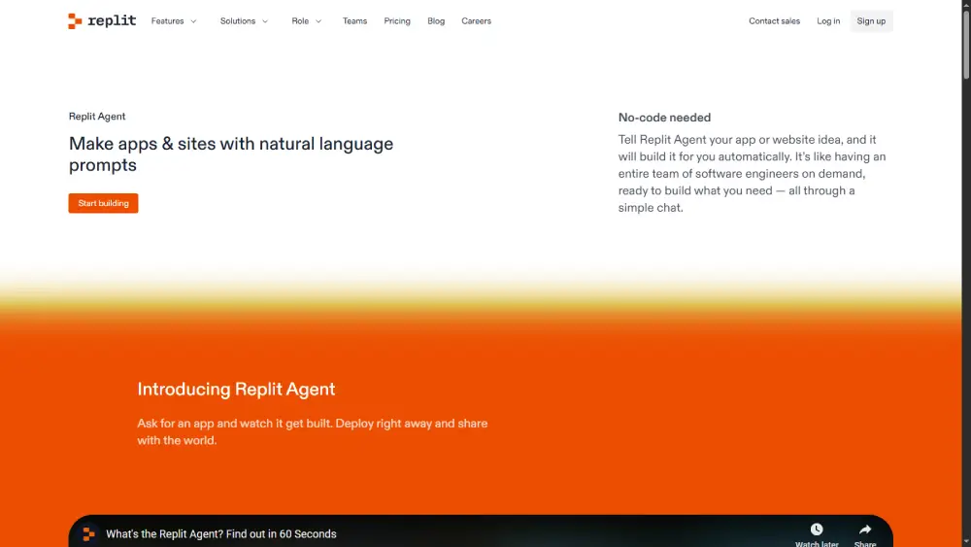Click 'Make apps & sites' headline
This screenshot has width=971, height=547.
pyautogui.click(x=231, y=154)
